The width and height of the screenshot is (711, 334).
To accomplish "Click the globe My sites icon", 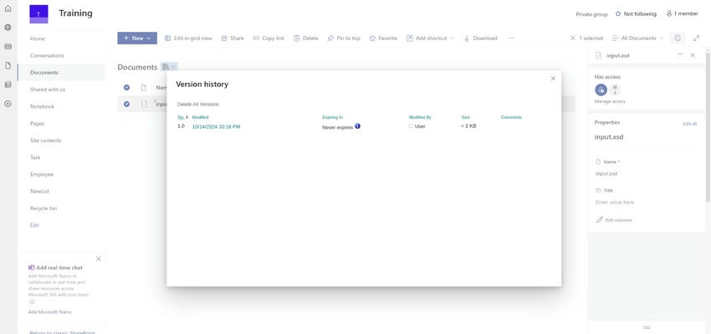I will pos(8,28).
